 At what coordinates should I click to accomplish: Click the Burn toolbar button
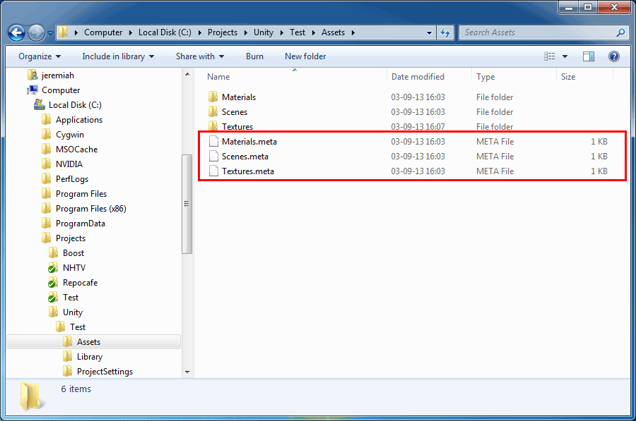254,56
